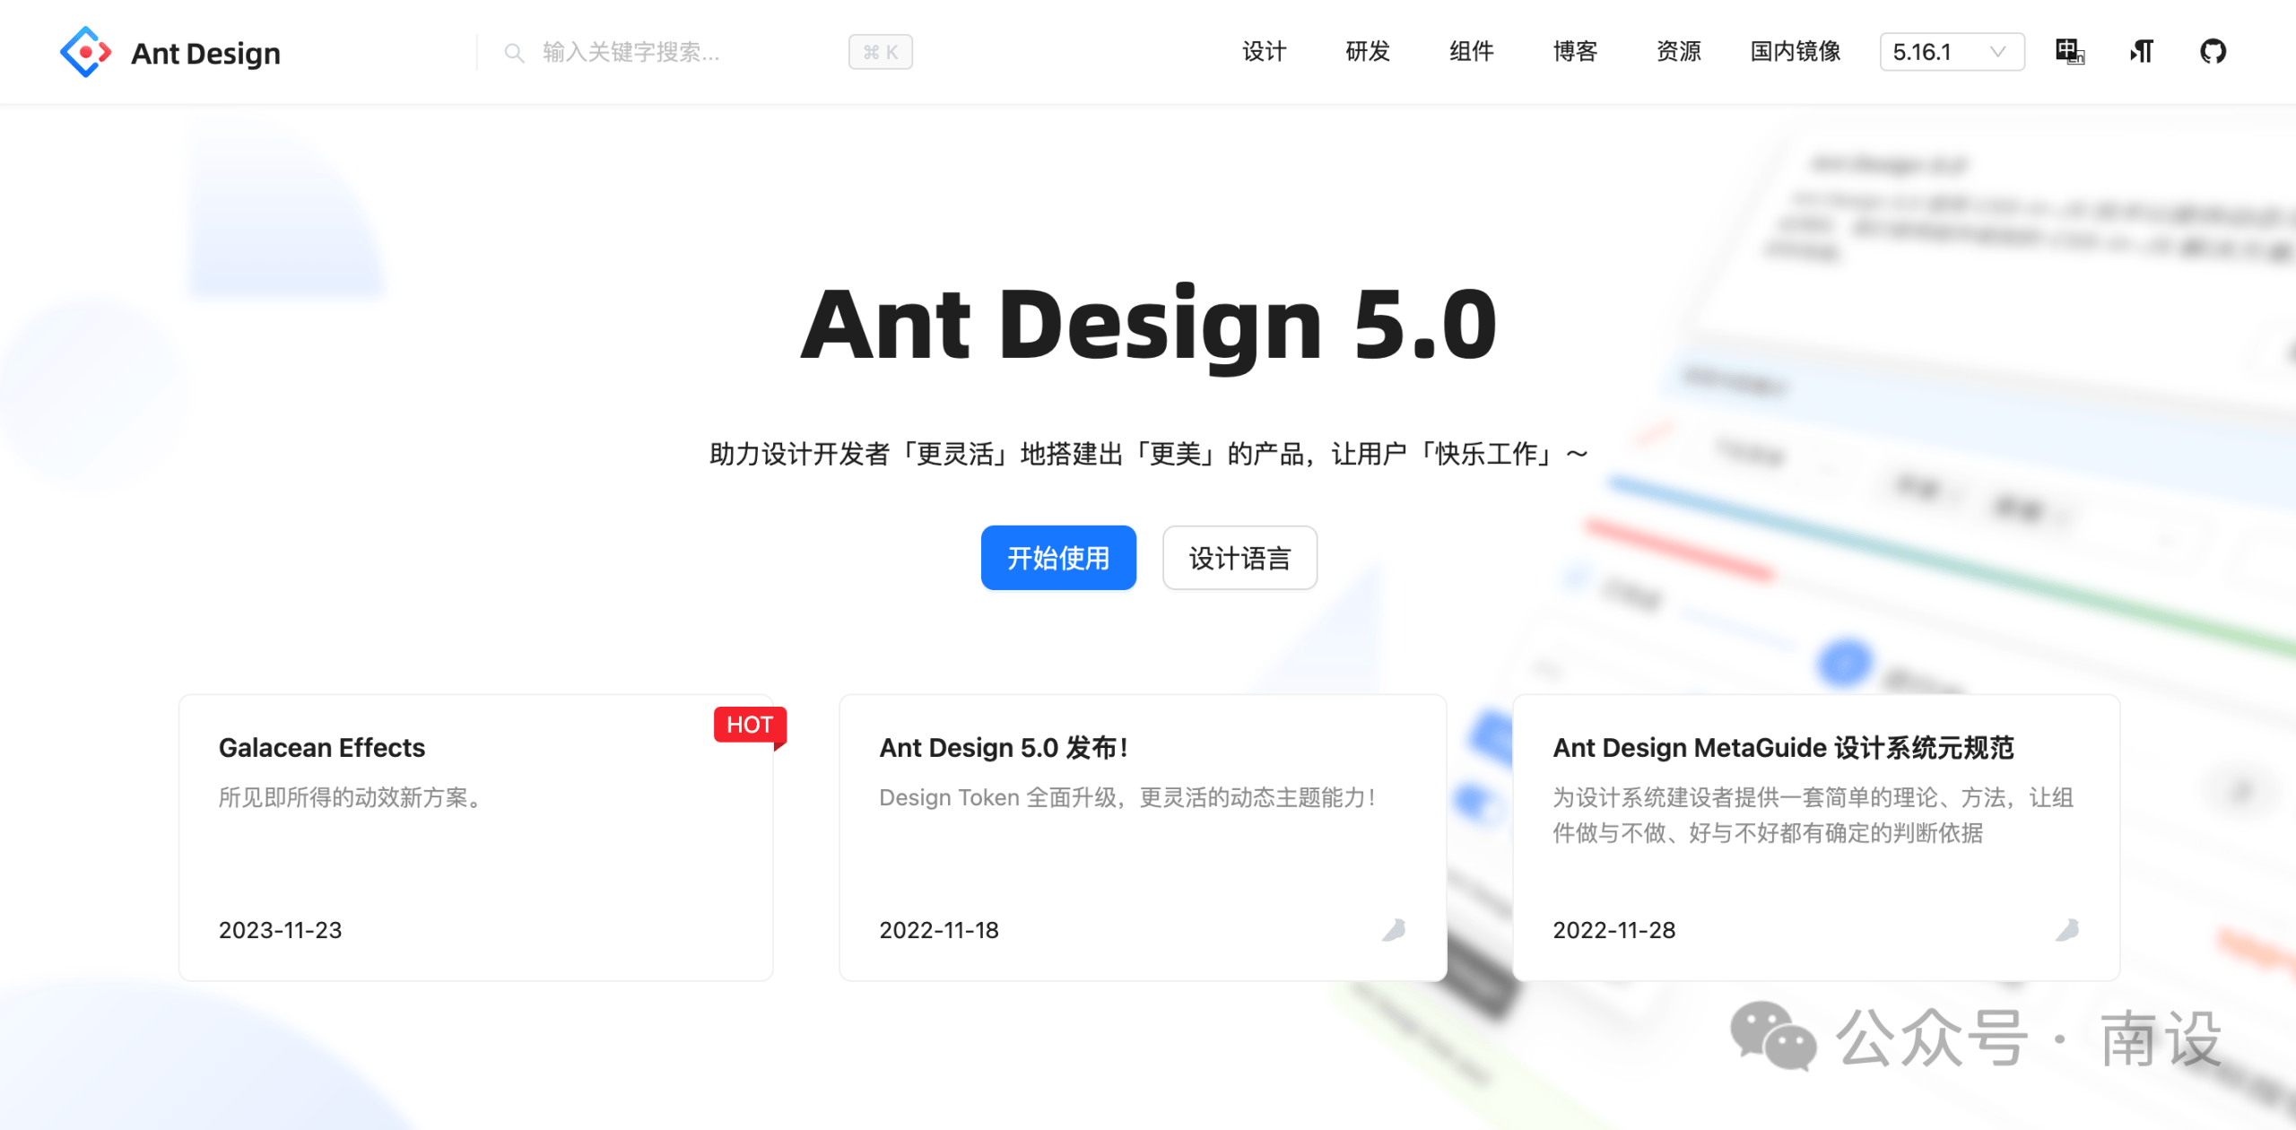Click the Design Token 全面升级 description

pyautogui.click(x=1127, y=797)
